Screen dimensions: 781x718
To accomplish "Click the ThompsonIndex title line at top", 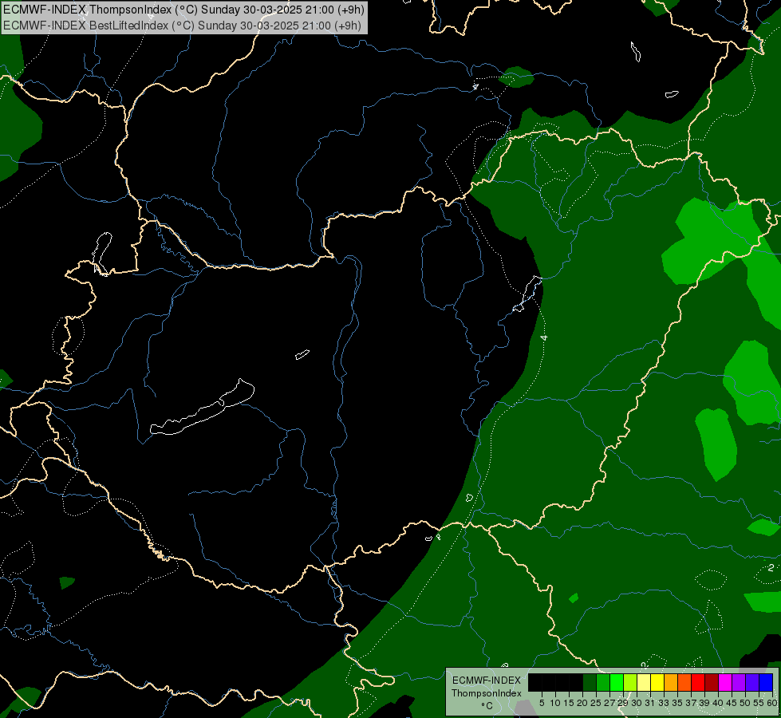I will pos(183,10).
